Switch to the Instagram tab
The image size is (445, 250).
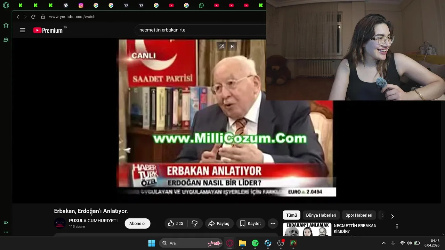pos(81,5)
